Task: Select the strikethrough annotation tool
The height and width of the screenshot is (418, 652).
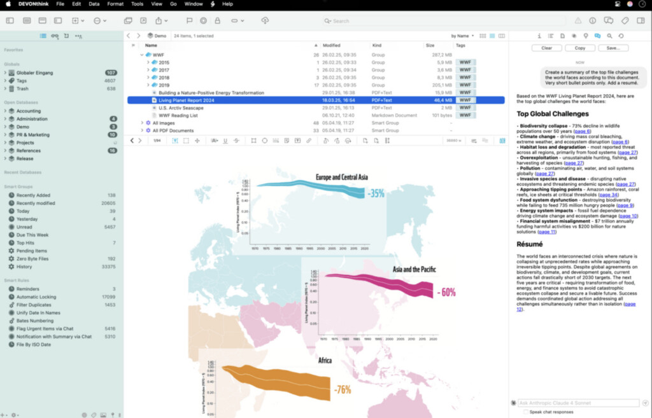Action: pos(236,141)
